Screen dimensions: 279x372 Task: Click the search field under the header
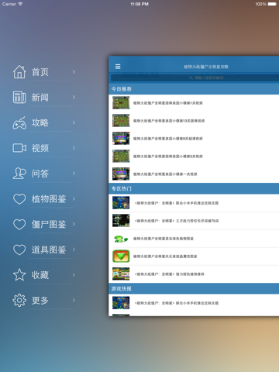coord(195,77)
